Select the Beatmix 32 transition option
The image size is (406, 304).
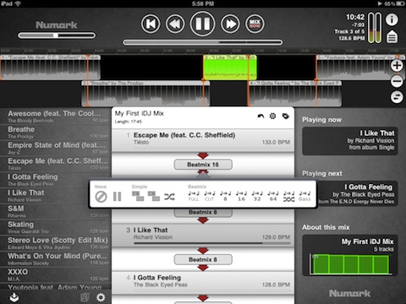click(x=257, y=196)
